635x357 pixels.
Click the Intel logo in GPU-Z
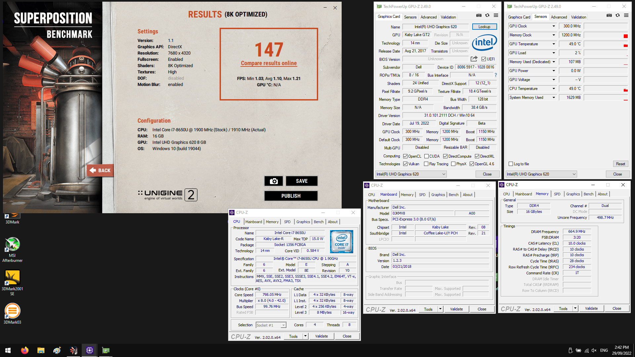point(484,42)
